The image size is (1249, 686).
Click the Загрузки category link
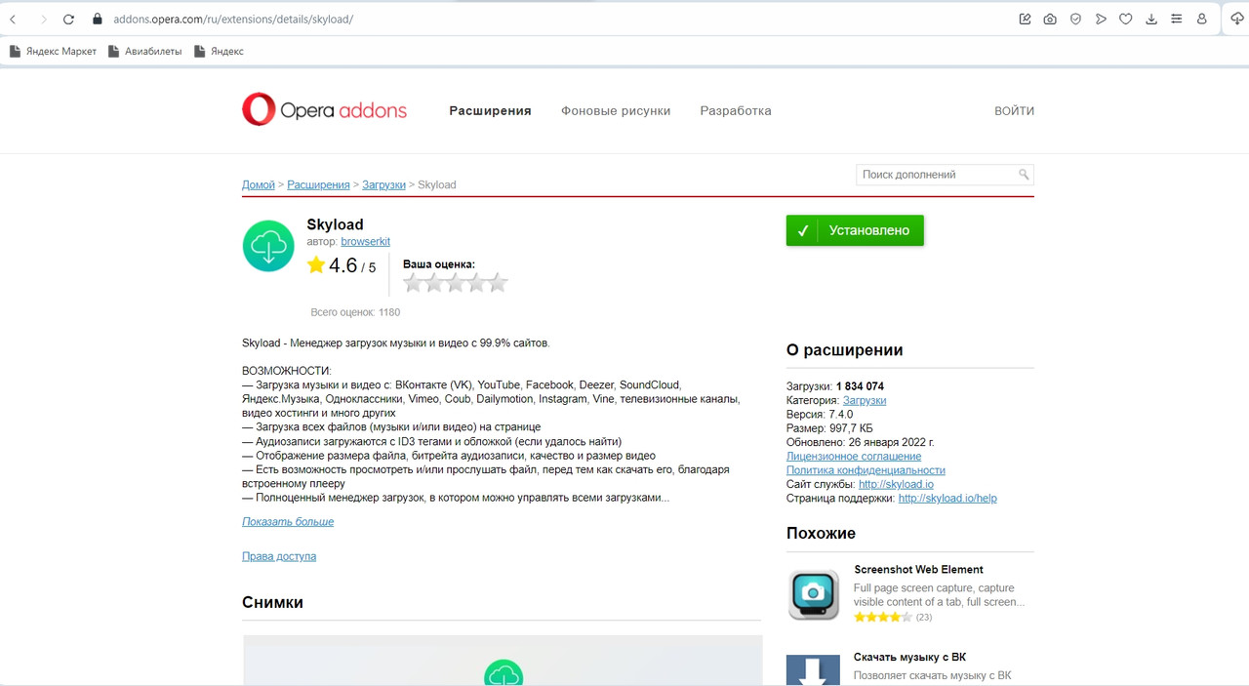(865, 400)
